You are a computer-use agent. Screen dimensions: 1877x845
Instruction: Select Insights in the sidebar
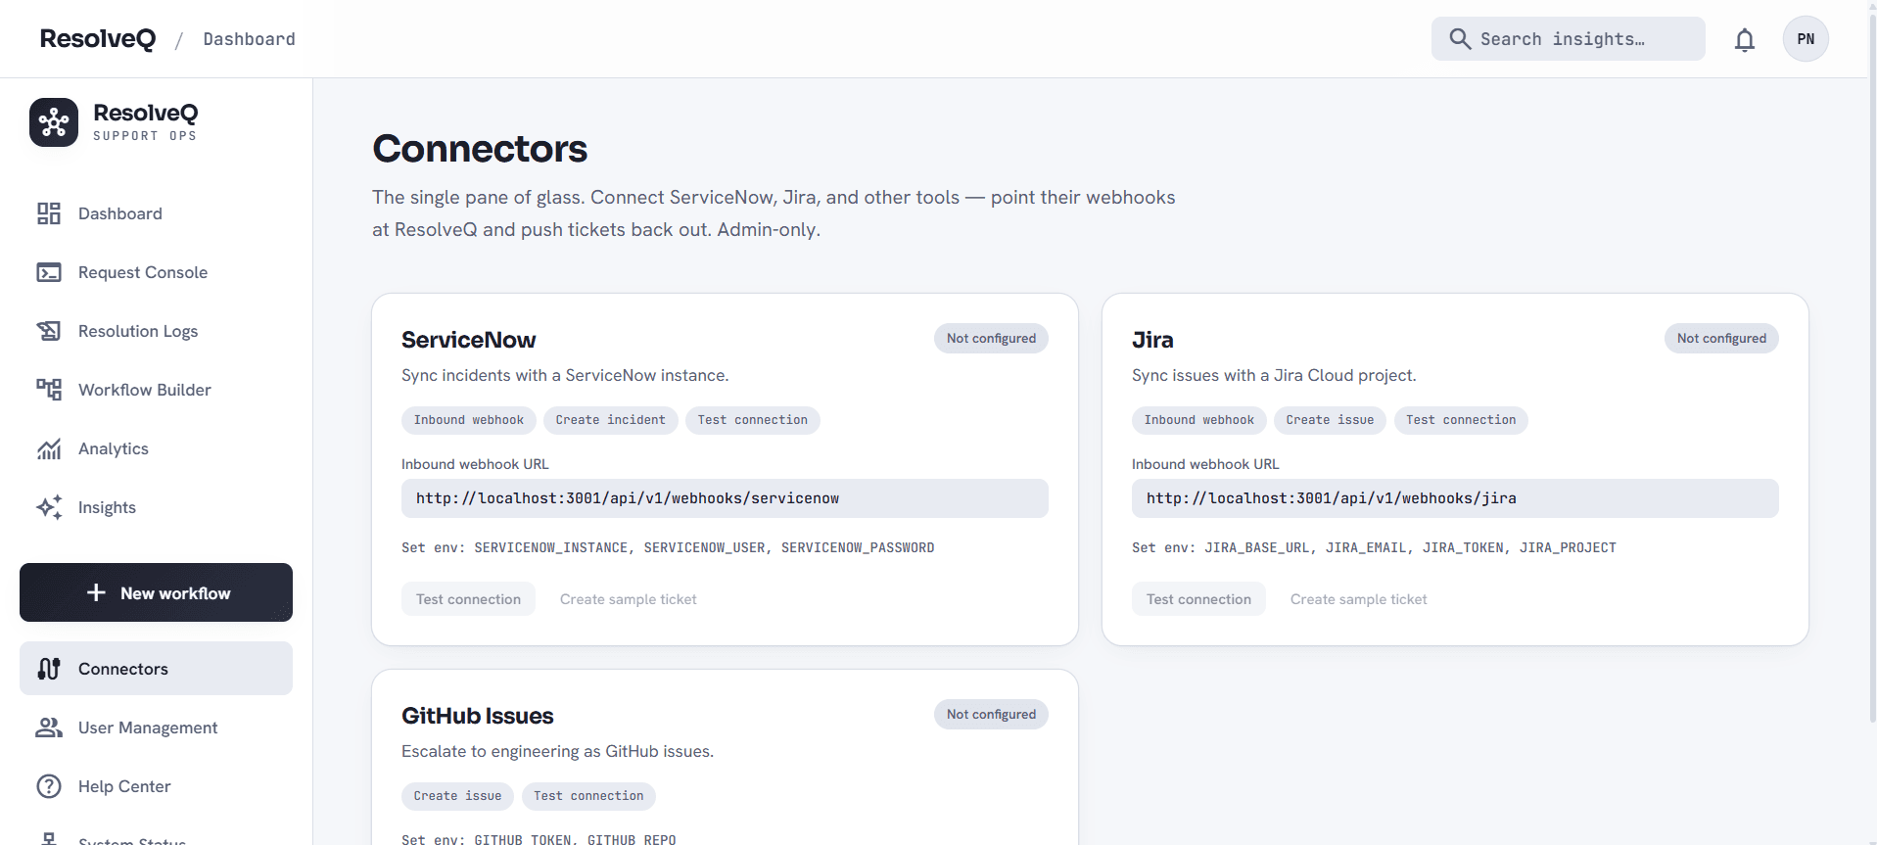pyautogui.click(x=156, y=507)
